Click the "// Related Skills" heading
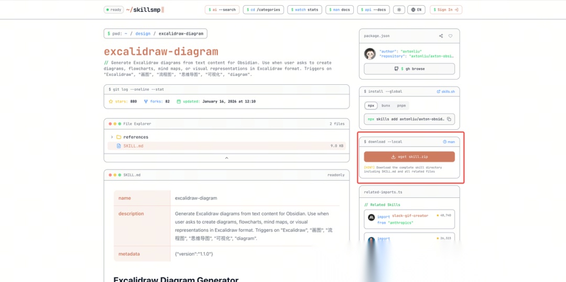This screenshot has width=566, height=282. point(382,205)
